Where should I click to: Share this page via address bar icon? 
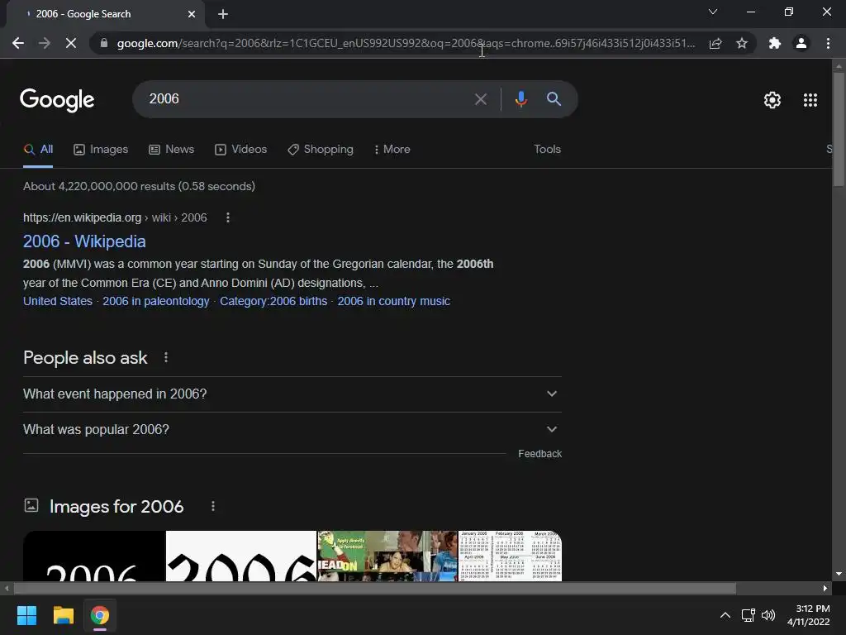715,43
